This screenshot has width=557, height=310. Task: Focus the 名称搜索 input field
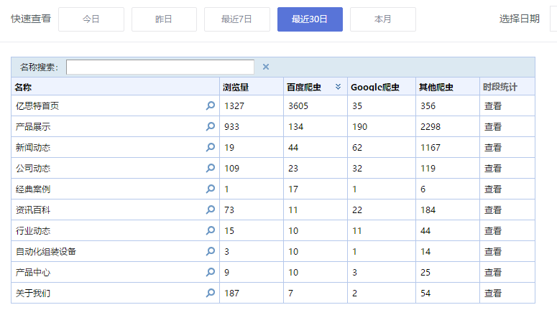(160, 67)
